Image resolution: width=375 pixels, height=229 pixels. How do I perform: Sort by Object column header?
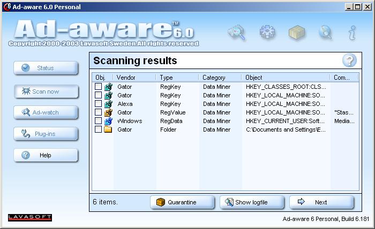(x=286, y=78)
